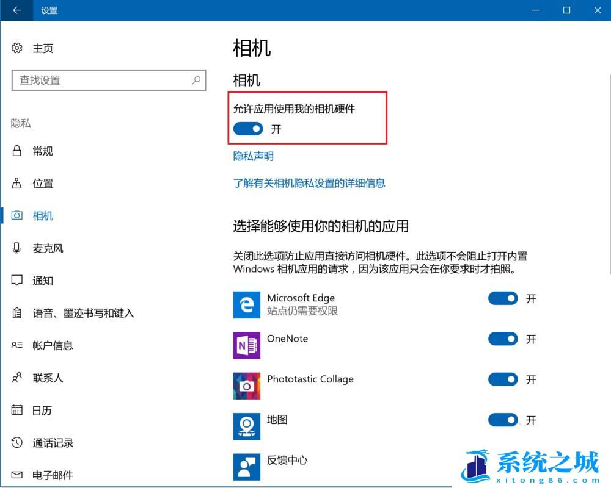Screen dimensions: 611x488
Task: Toggle the 地图 camera access switch
Action: click(x=503, y=420)
